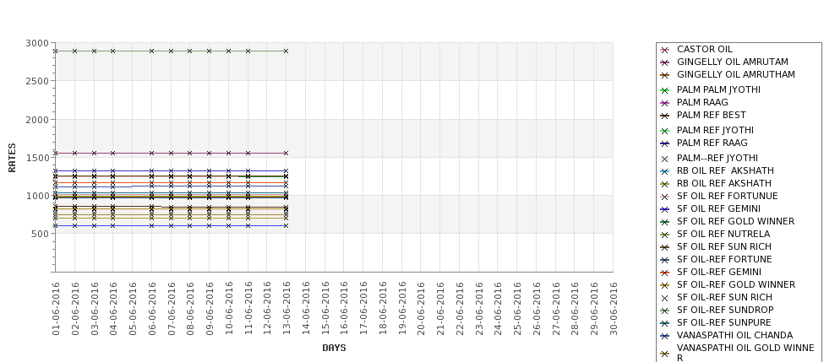Select the PALM REF BEST label

coord(711,115)
